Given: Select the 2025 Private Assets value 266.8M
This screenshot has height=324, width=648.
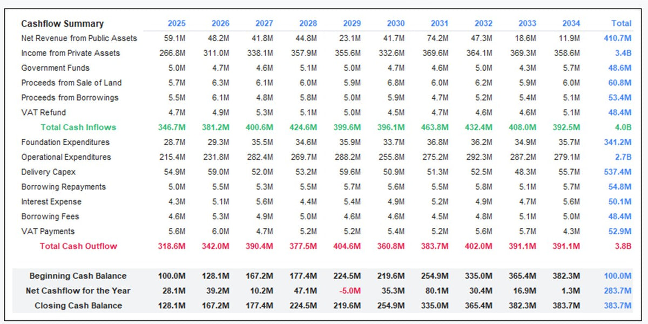Looking at the screenshot, I should point(173,53).
